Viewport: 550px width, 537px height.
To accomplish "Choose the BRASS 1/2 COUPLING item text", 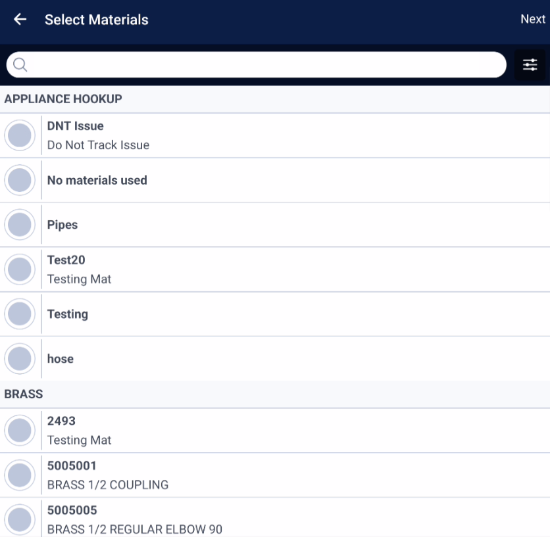I will point(108,485).
